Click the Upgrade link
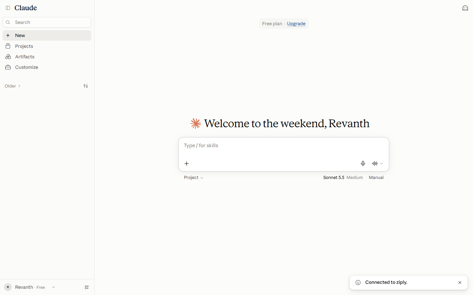The image size is (473, 295). click(296, 24)
